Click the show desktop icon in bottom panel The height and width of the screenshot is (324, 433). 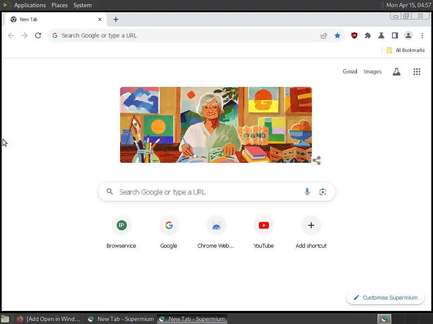[x=5, y=319]
